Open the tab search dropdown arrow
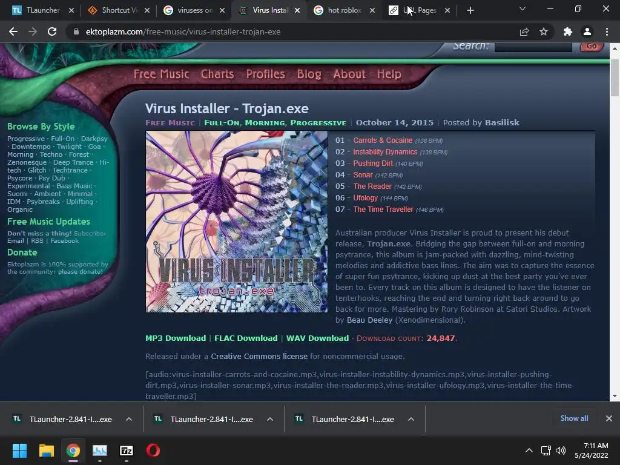 click(x=523, y=8)
